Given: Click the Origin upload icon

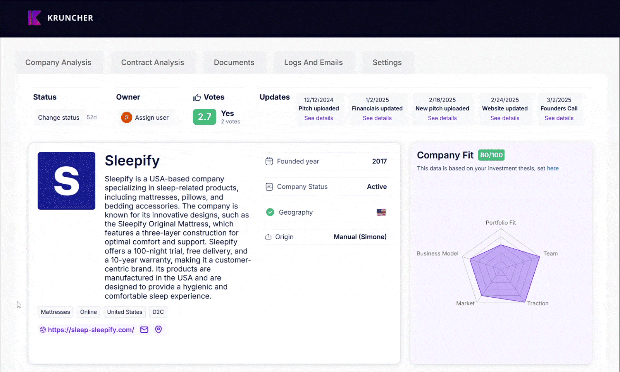Looking at the screenshot, I should point(268,237).
